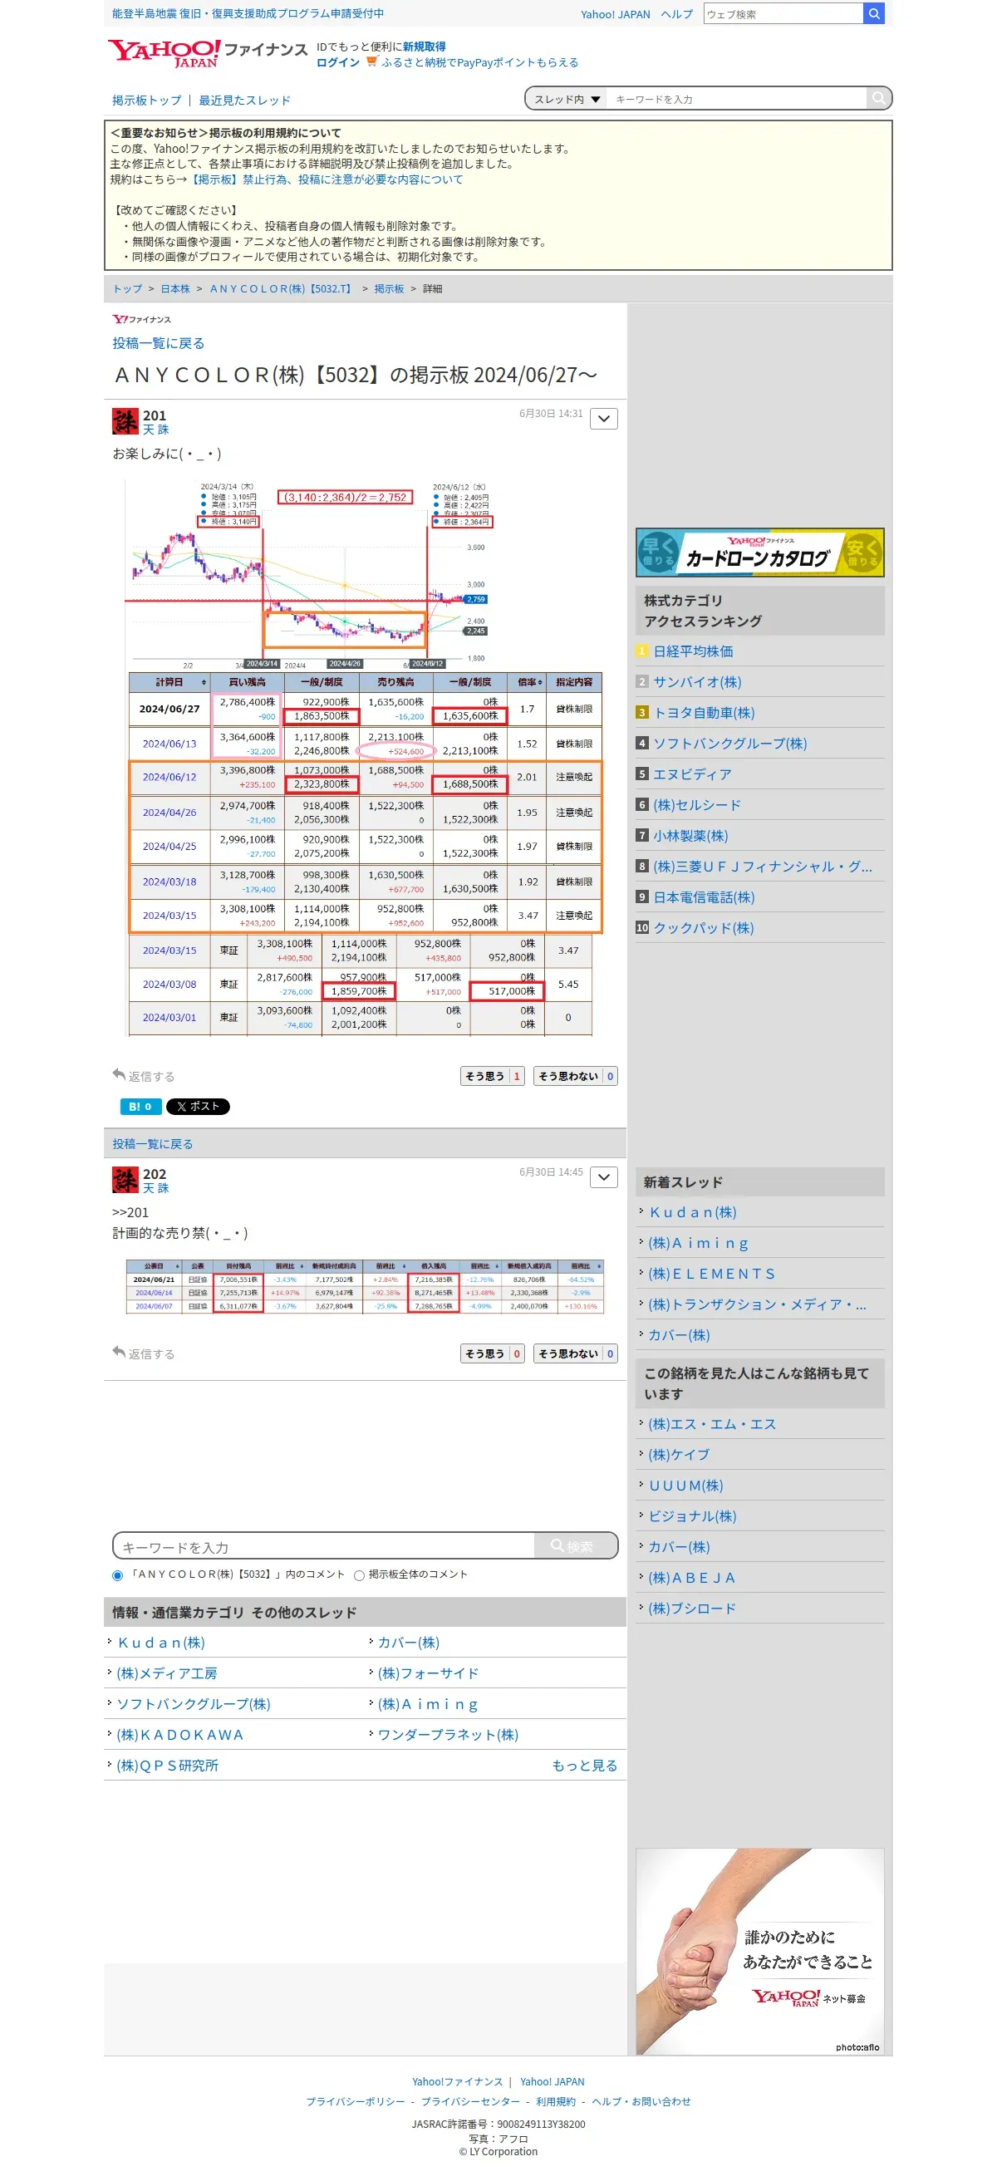Screen dimensions: 997x2176
Task: Click the blue web search magnifier button
Action: click(874, 13)
